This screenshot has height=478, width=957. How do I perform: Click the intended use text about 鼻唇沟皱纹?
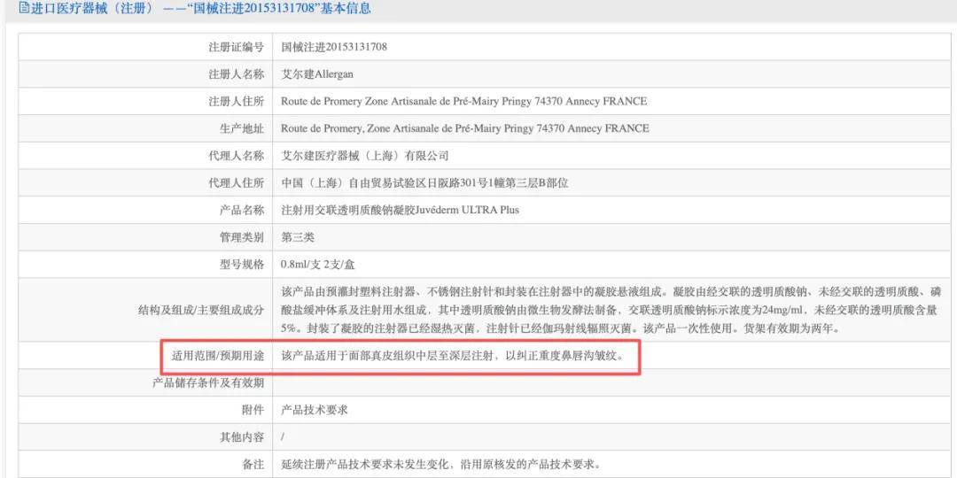pos(452,357)
